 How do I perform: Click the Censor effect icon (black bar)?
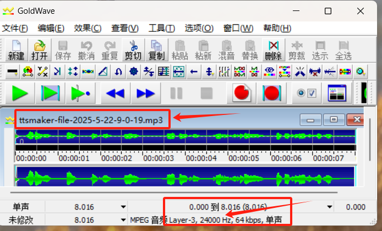coord(12,72)
